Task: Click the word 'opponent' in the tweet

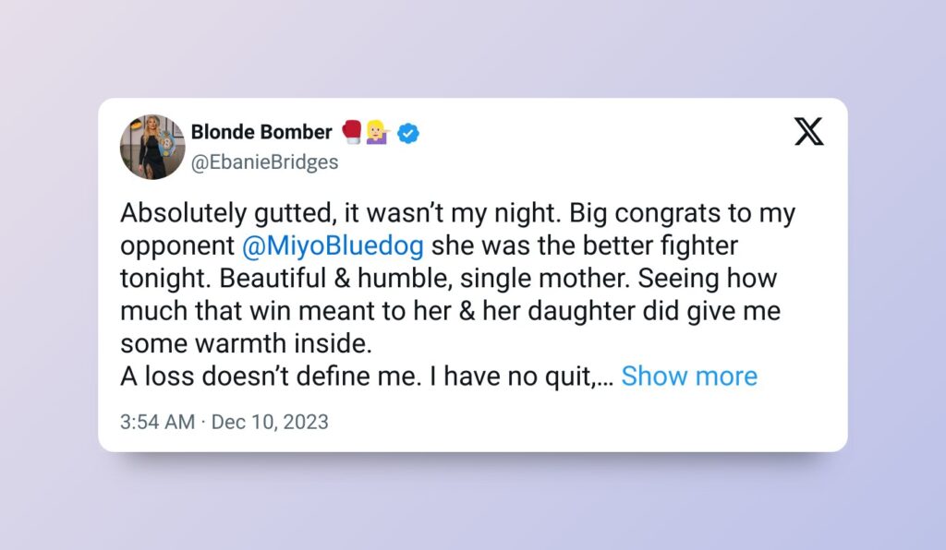Action: tap(177, 245)
